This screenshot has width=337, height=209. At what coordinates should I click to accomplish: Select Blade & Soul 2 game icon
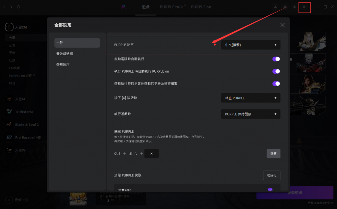(9, 125)
